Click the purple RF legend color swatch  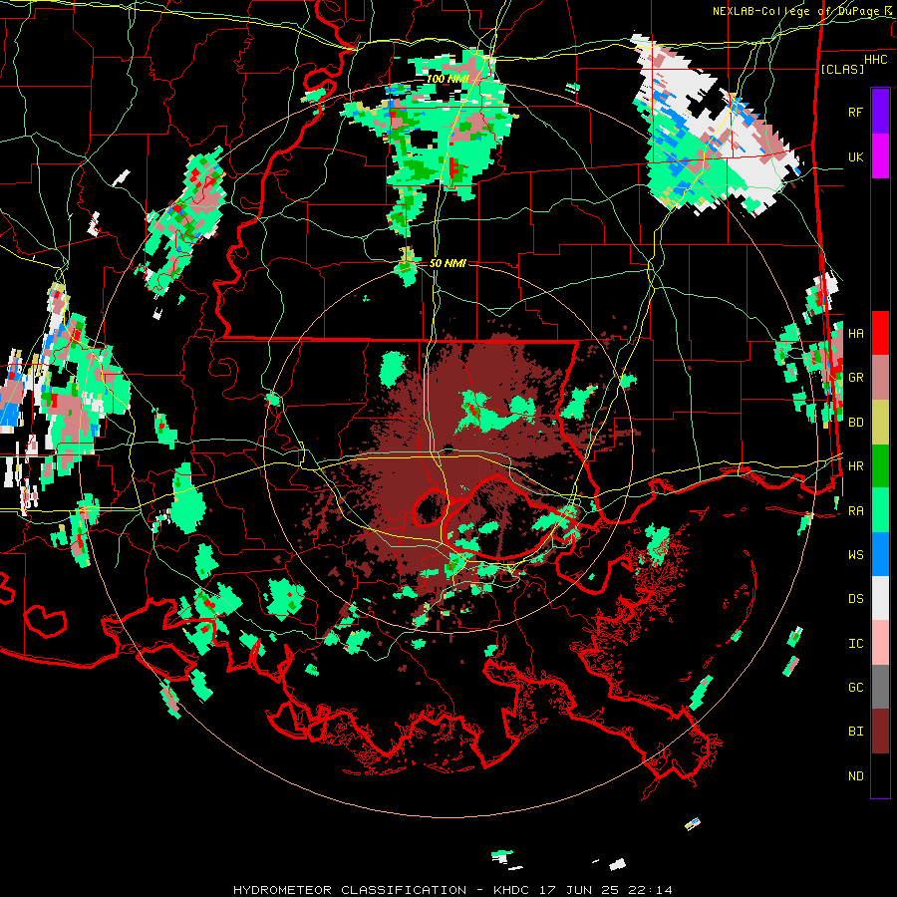pyautogui.click(x=880, y=112)
